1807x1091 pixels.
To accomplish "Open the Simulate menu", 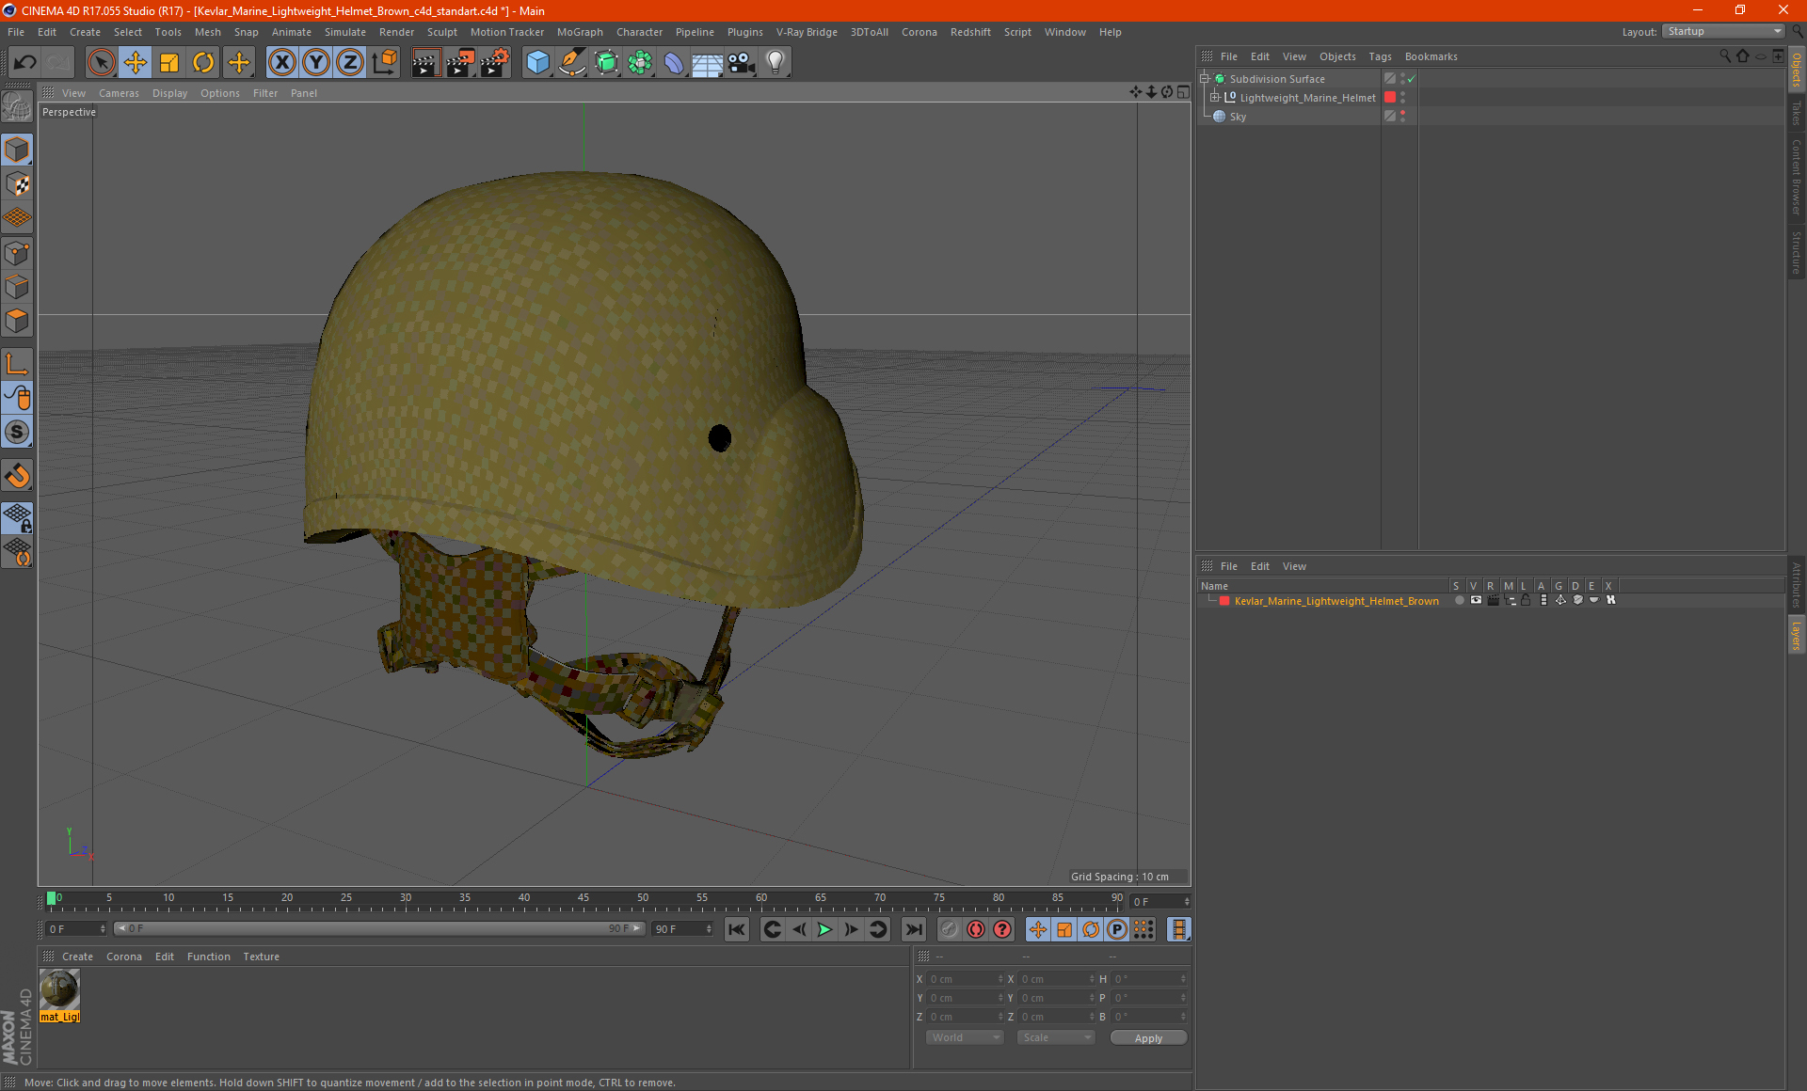I will [344, 32].
